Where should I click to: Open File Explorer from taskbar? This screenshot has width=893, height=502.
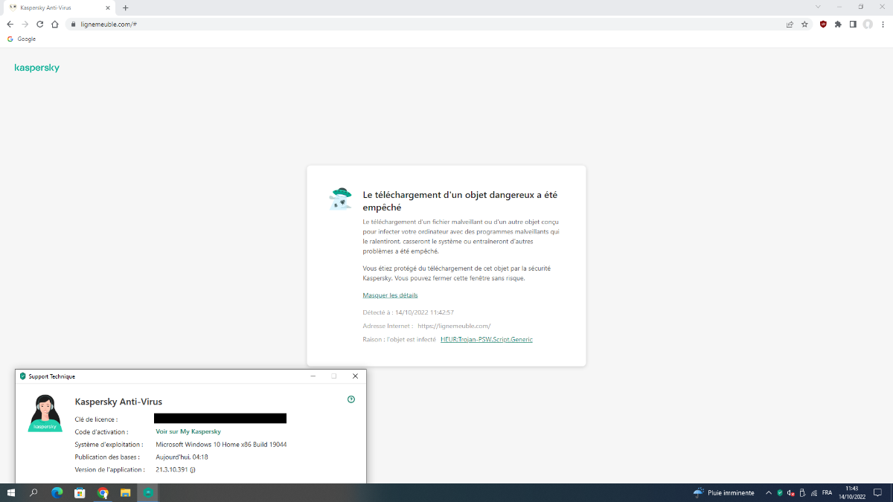point(126,492)
